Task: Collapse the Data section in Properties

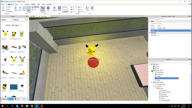Action: click(x=149, y=21)
